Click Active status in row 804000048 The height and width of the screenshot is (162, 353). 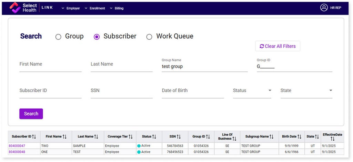(144, 152)
